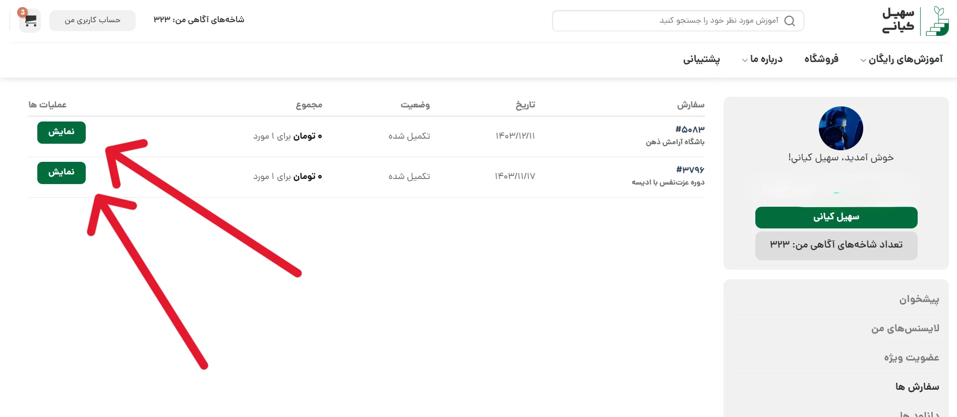Go to پیشخوان in sidebar
The height and width of the screenshot is (417, 957).
[919, 300]
